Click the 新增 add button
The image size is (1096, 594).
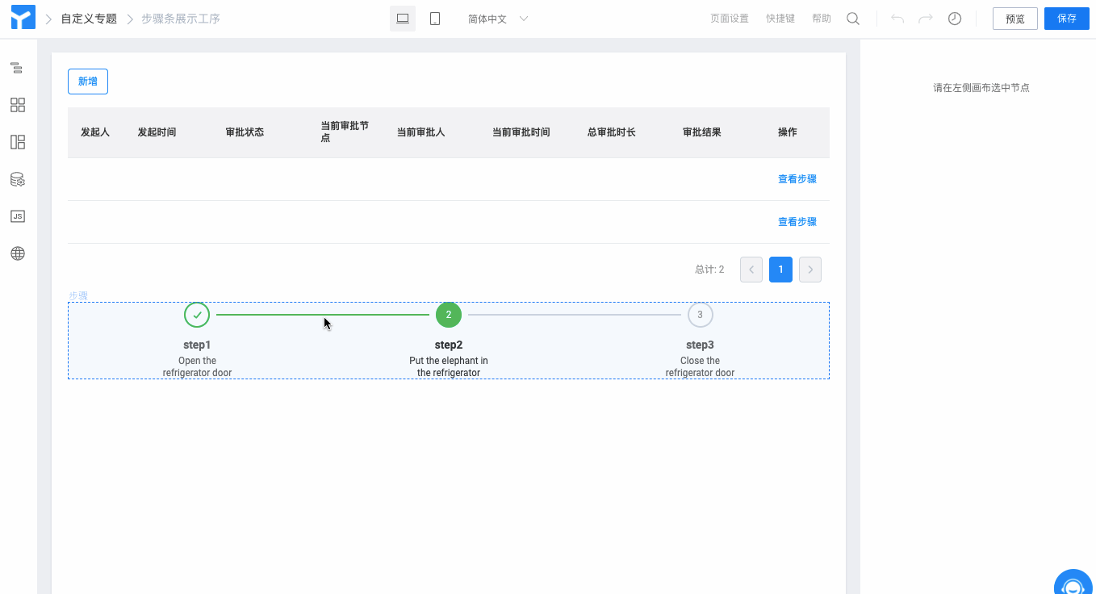click(88, 82)
